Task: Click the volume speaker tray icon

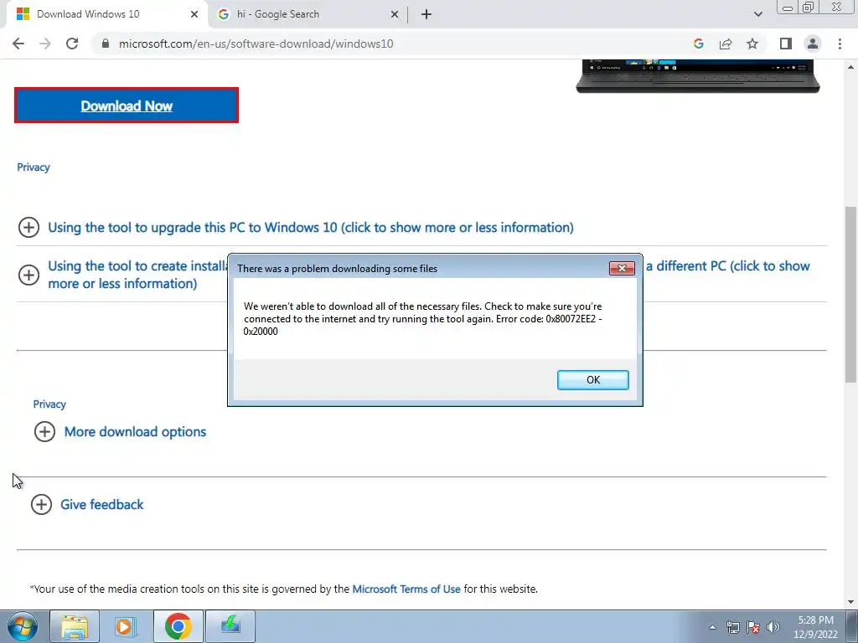Action: 773,627
